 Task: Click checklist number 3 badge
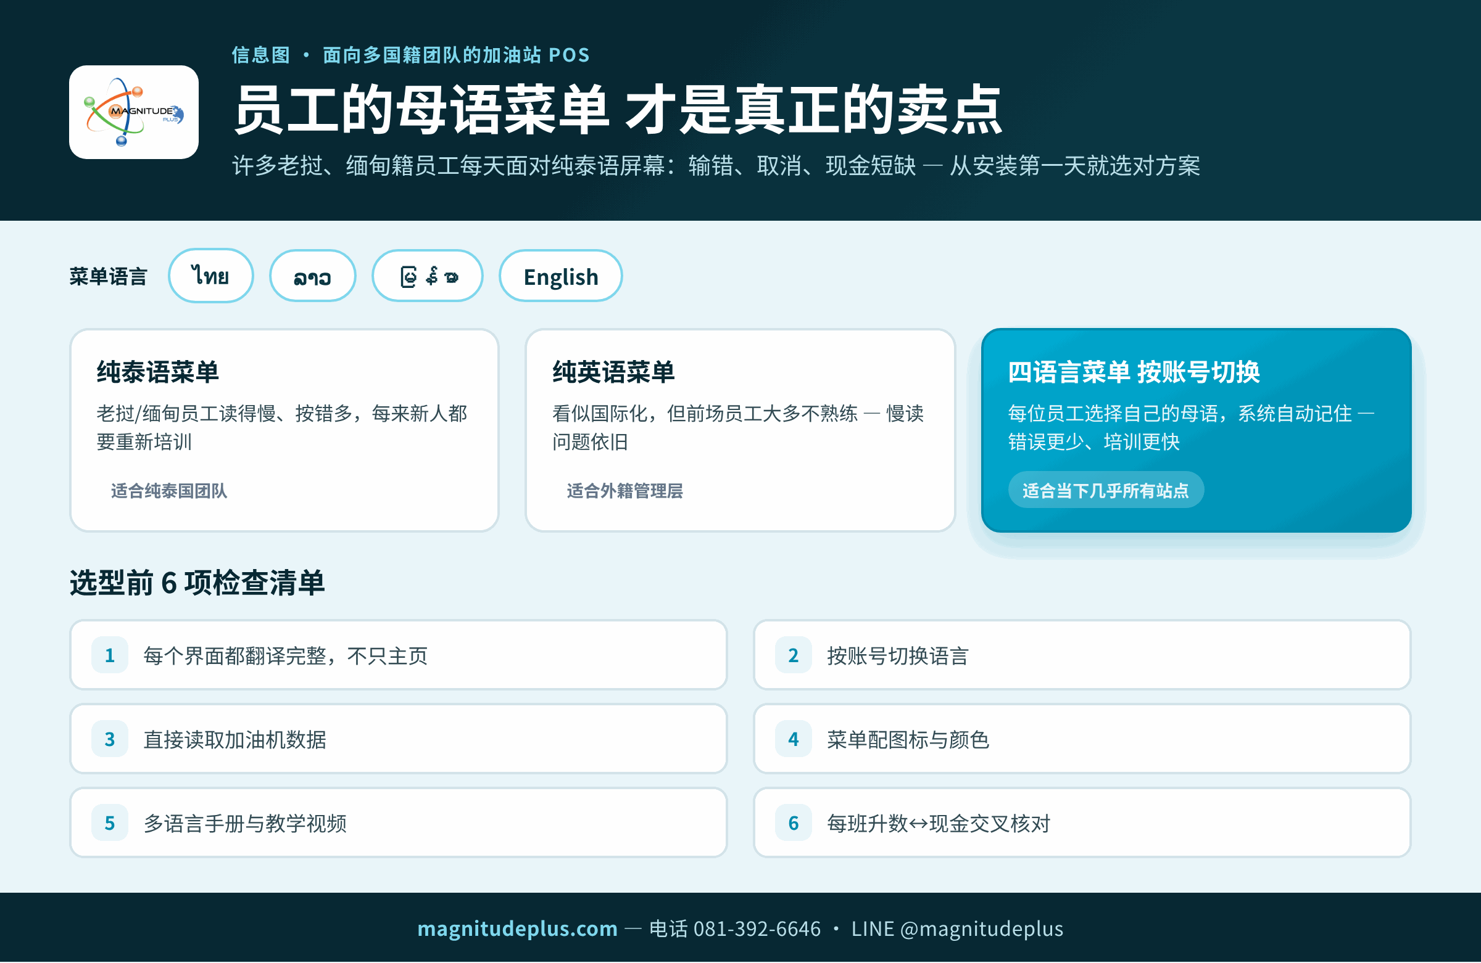tap(109, 740)
